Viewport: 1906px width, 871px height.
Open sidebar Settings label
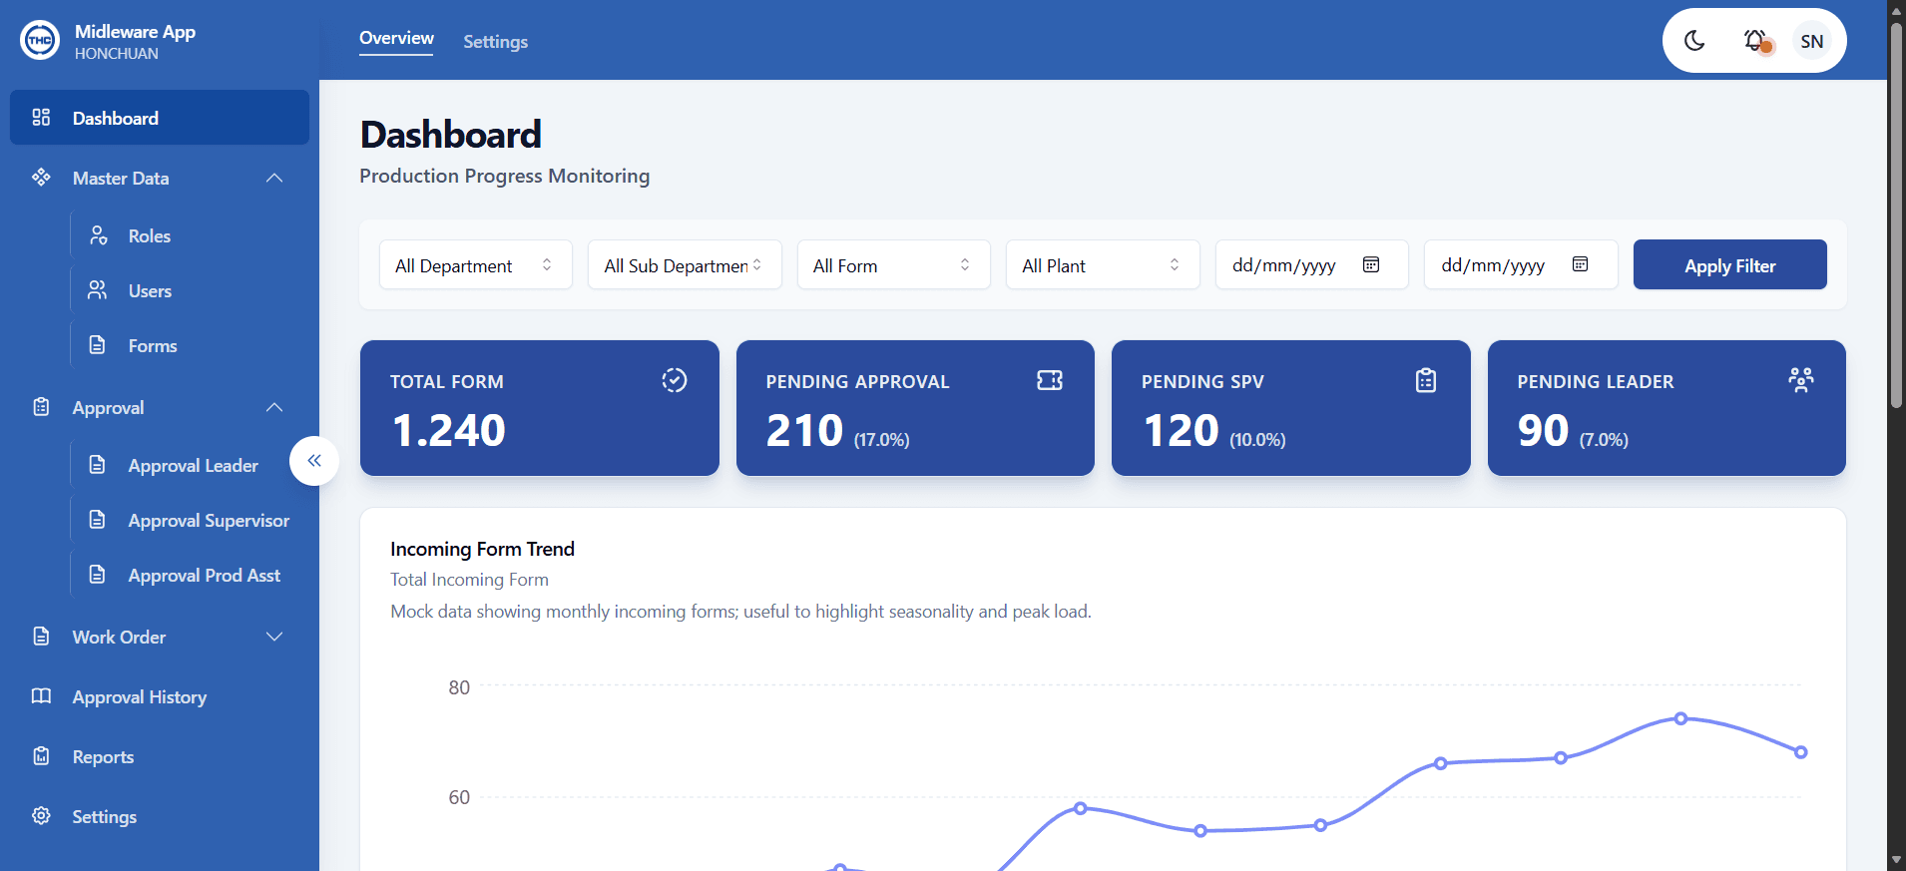click(x=105, y=816)
